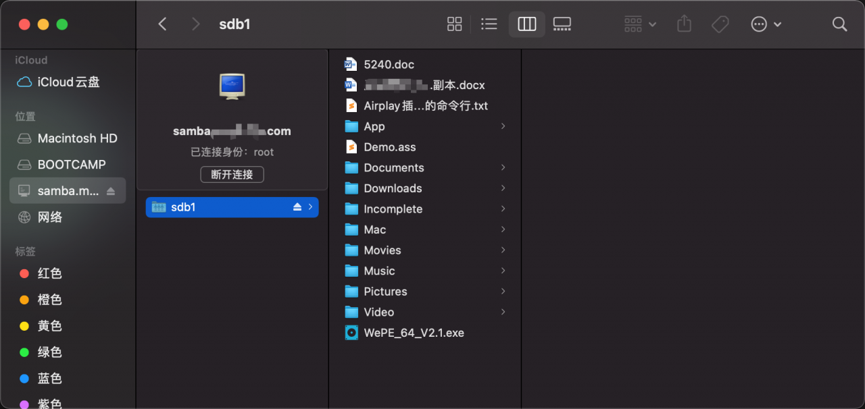Screen dimensions: 865x409
Task: Click the Pictures folder icon
Action: (351, 292)
